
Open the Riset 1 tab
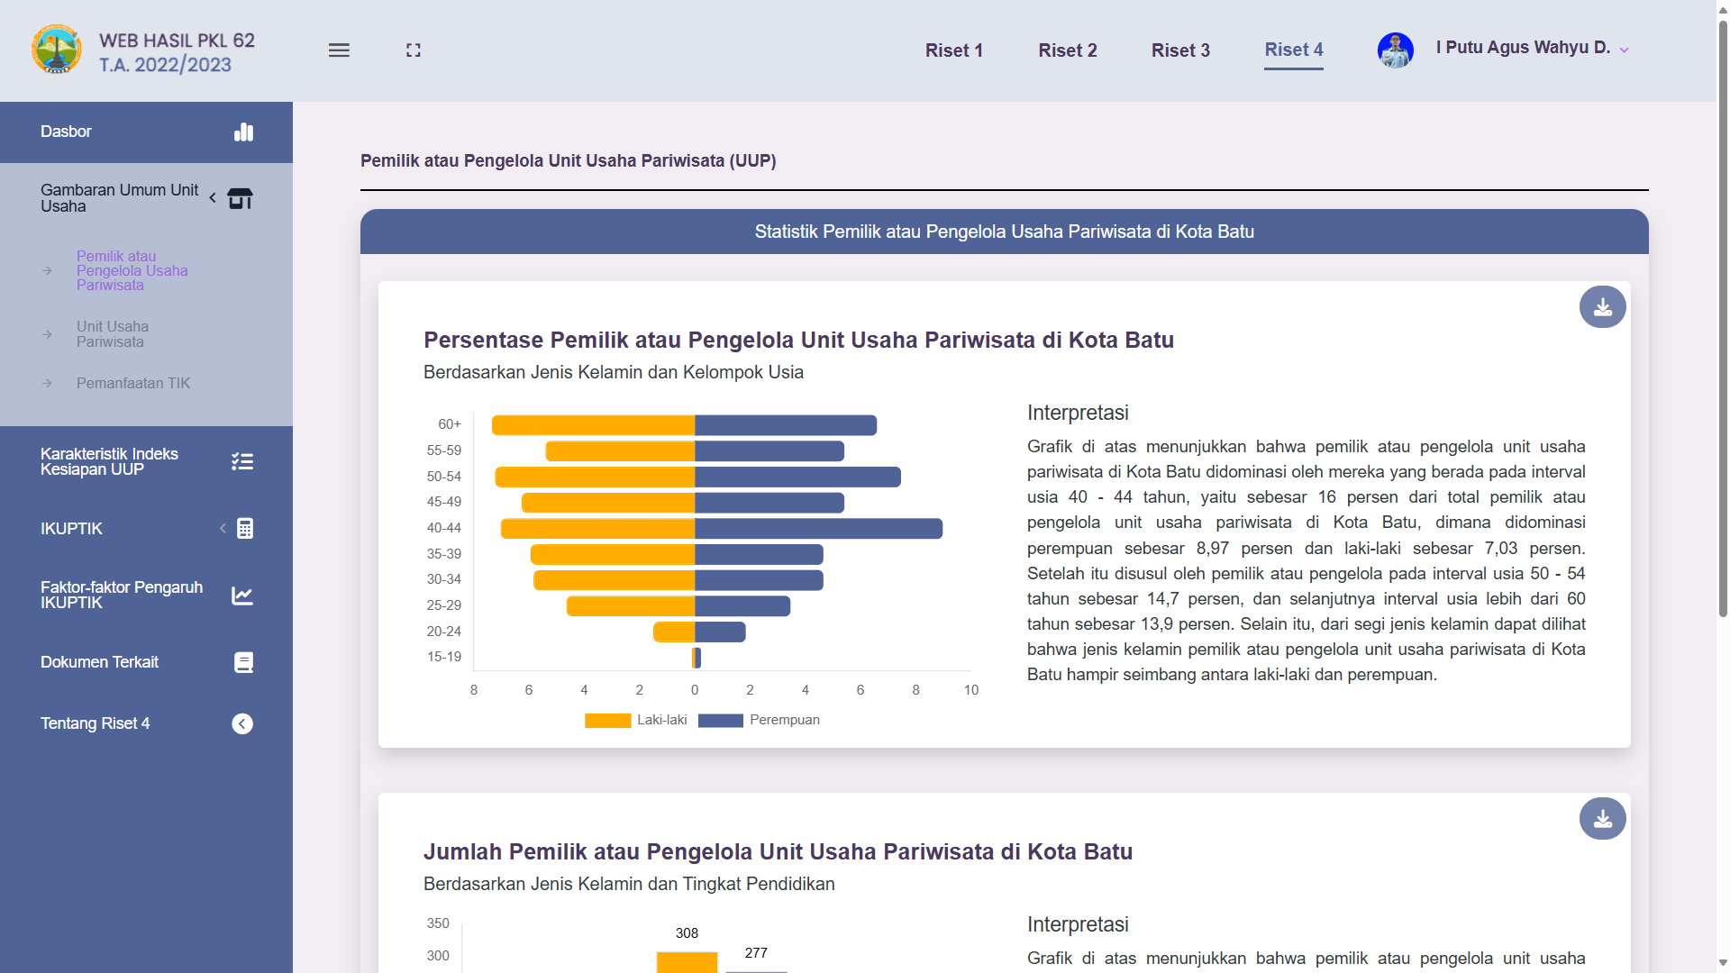953,50
